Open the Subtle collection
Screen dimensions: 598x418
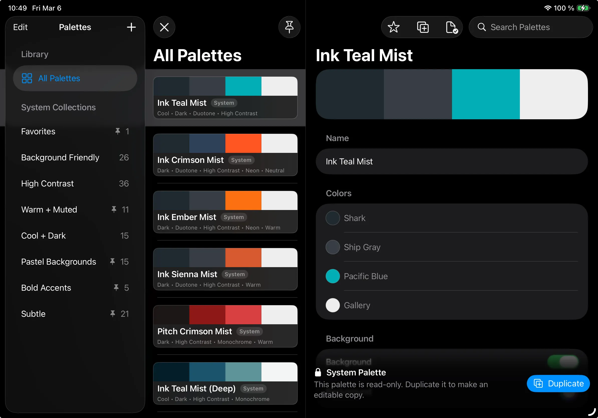click(33, 314)
